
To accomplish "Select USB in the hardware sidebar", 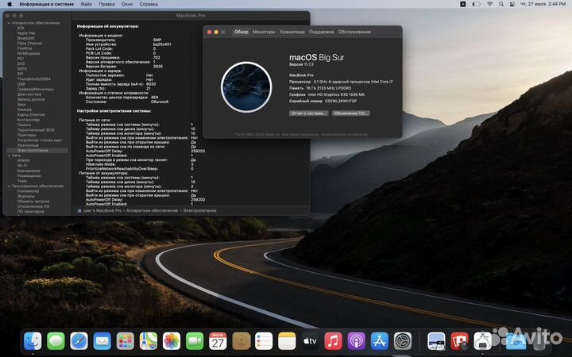I will click(21, 84).
